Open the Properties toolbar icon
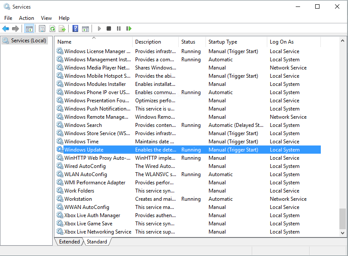 coord(42,28)
